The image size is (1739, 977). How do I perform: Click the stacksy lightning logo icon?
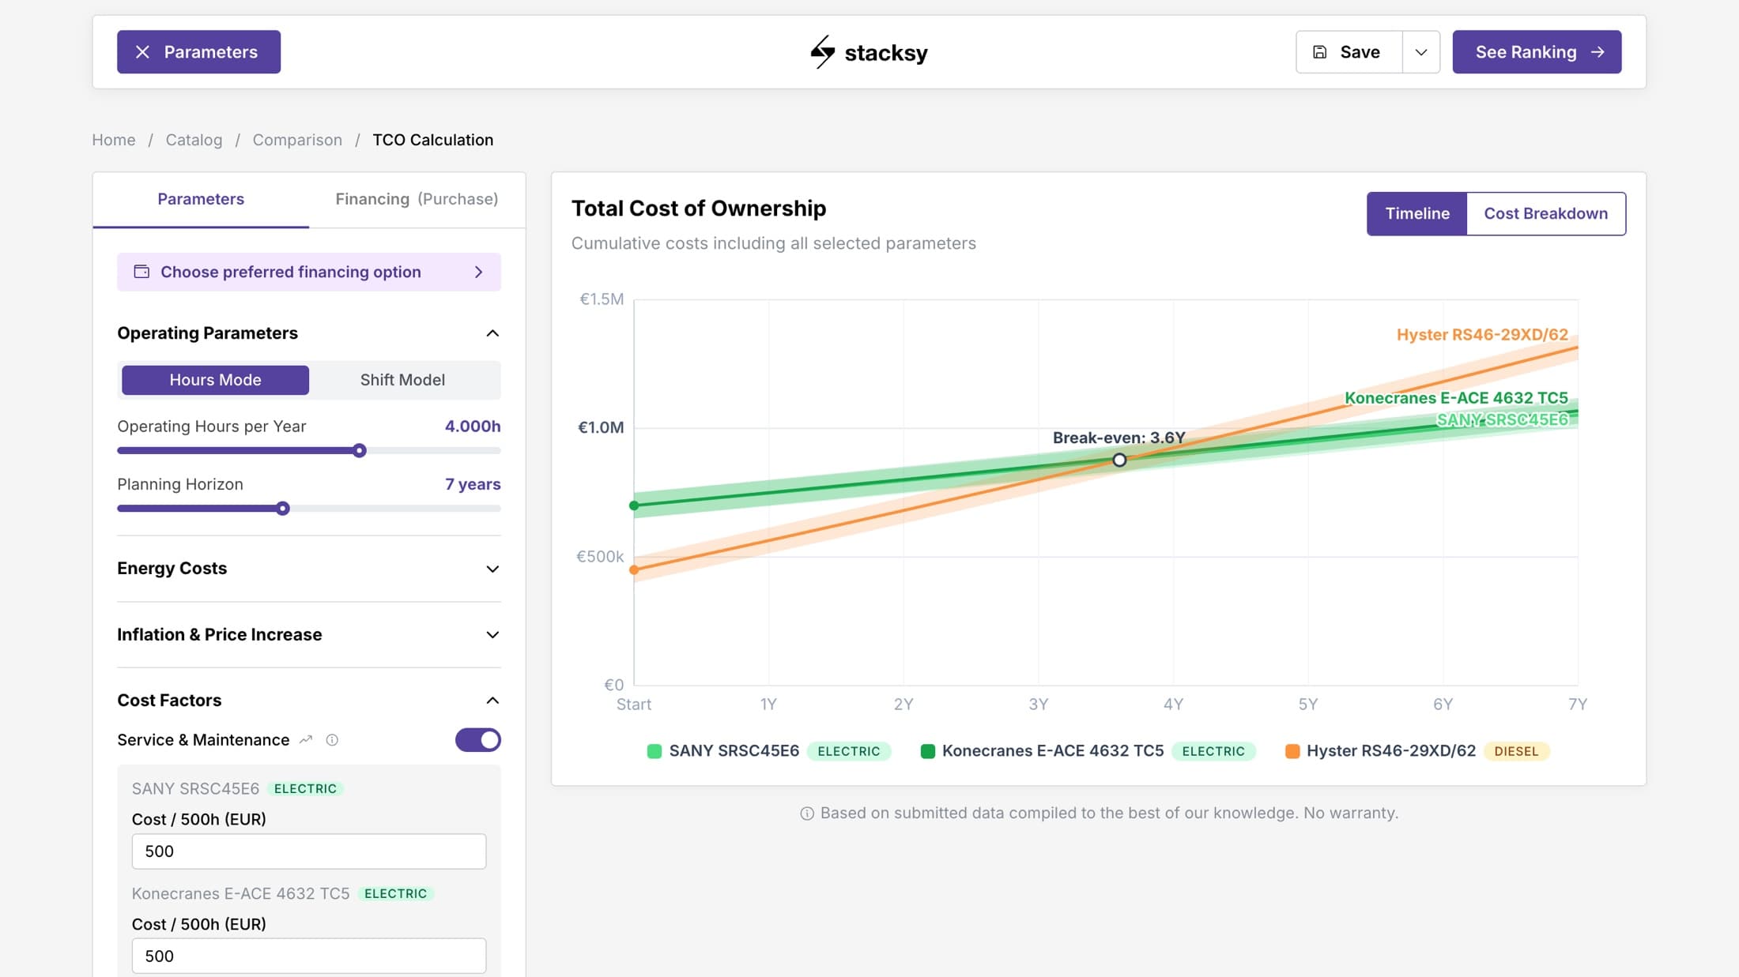coord(822,52)
